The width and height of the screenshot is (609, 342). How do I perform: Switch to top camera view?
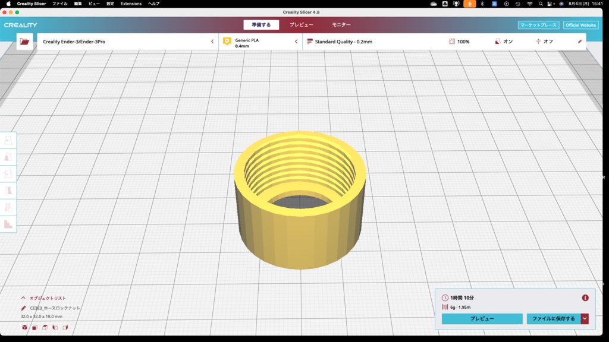click(45, 327)
